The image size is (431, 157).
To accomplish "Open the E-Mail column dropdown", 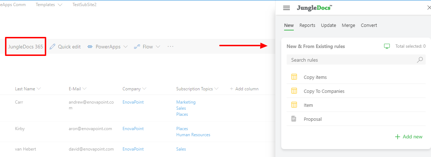I will coord(84,89).
